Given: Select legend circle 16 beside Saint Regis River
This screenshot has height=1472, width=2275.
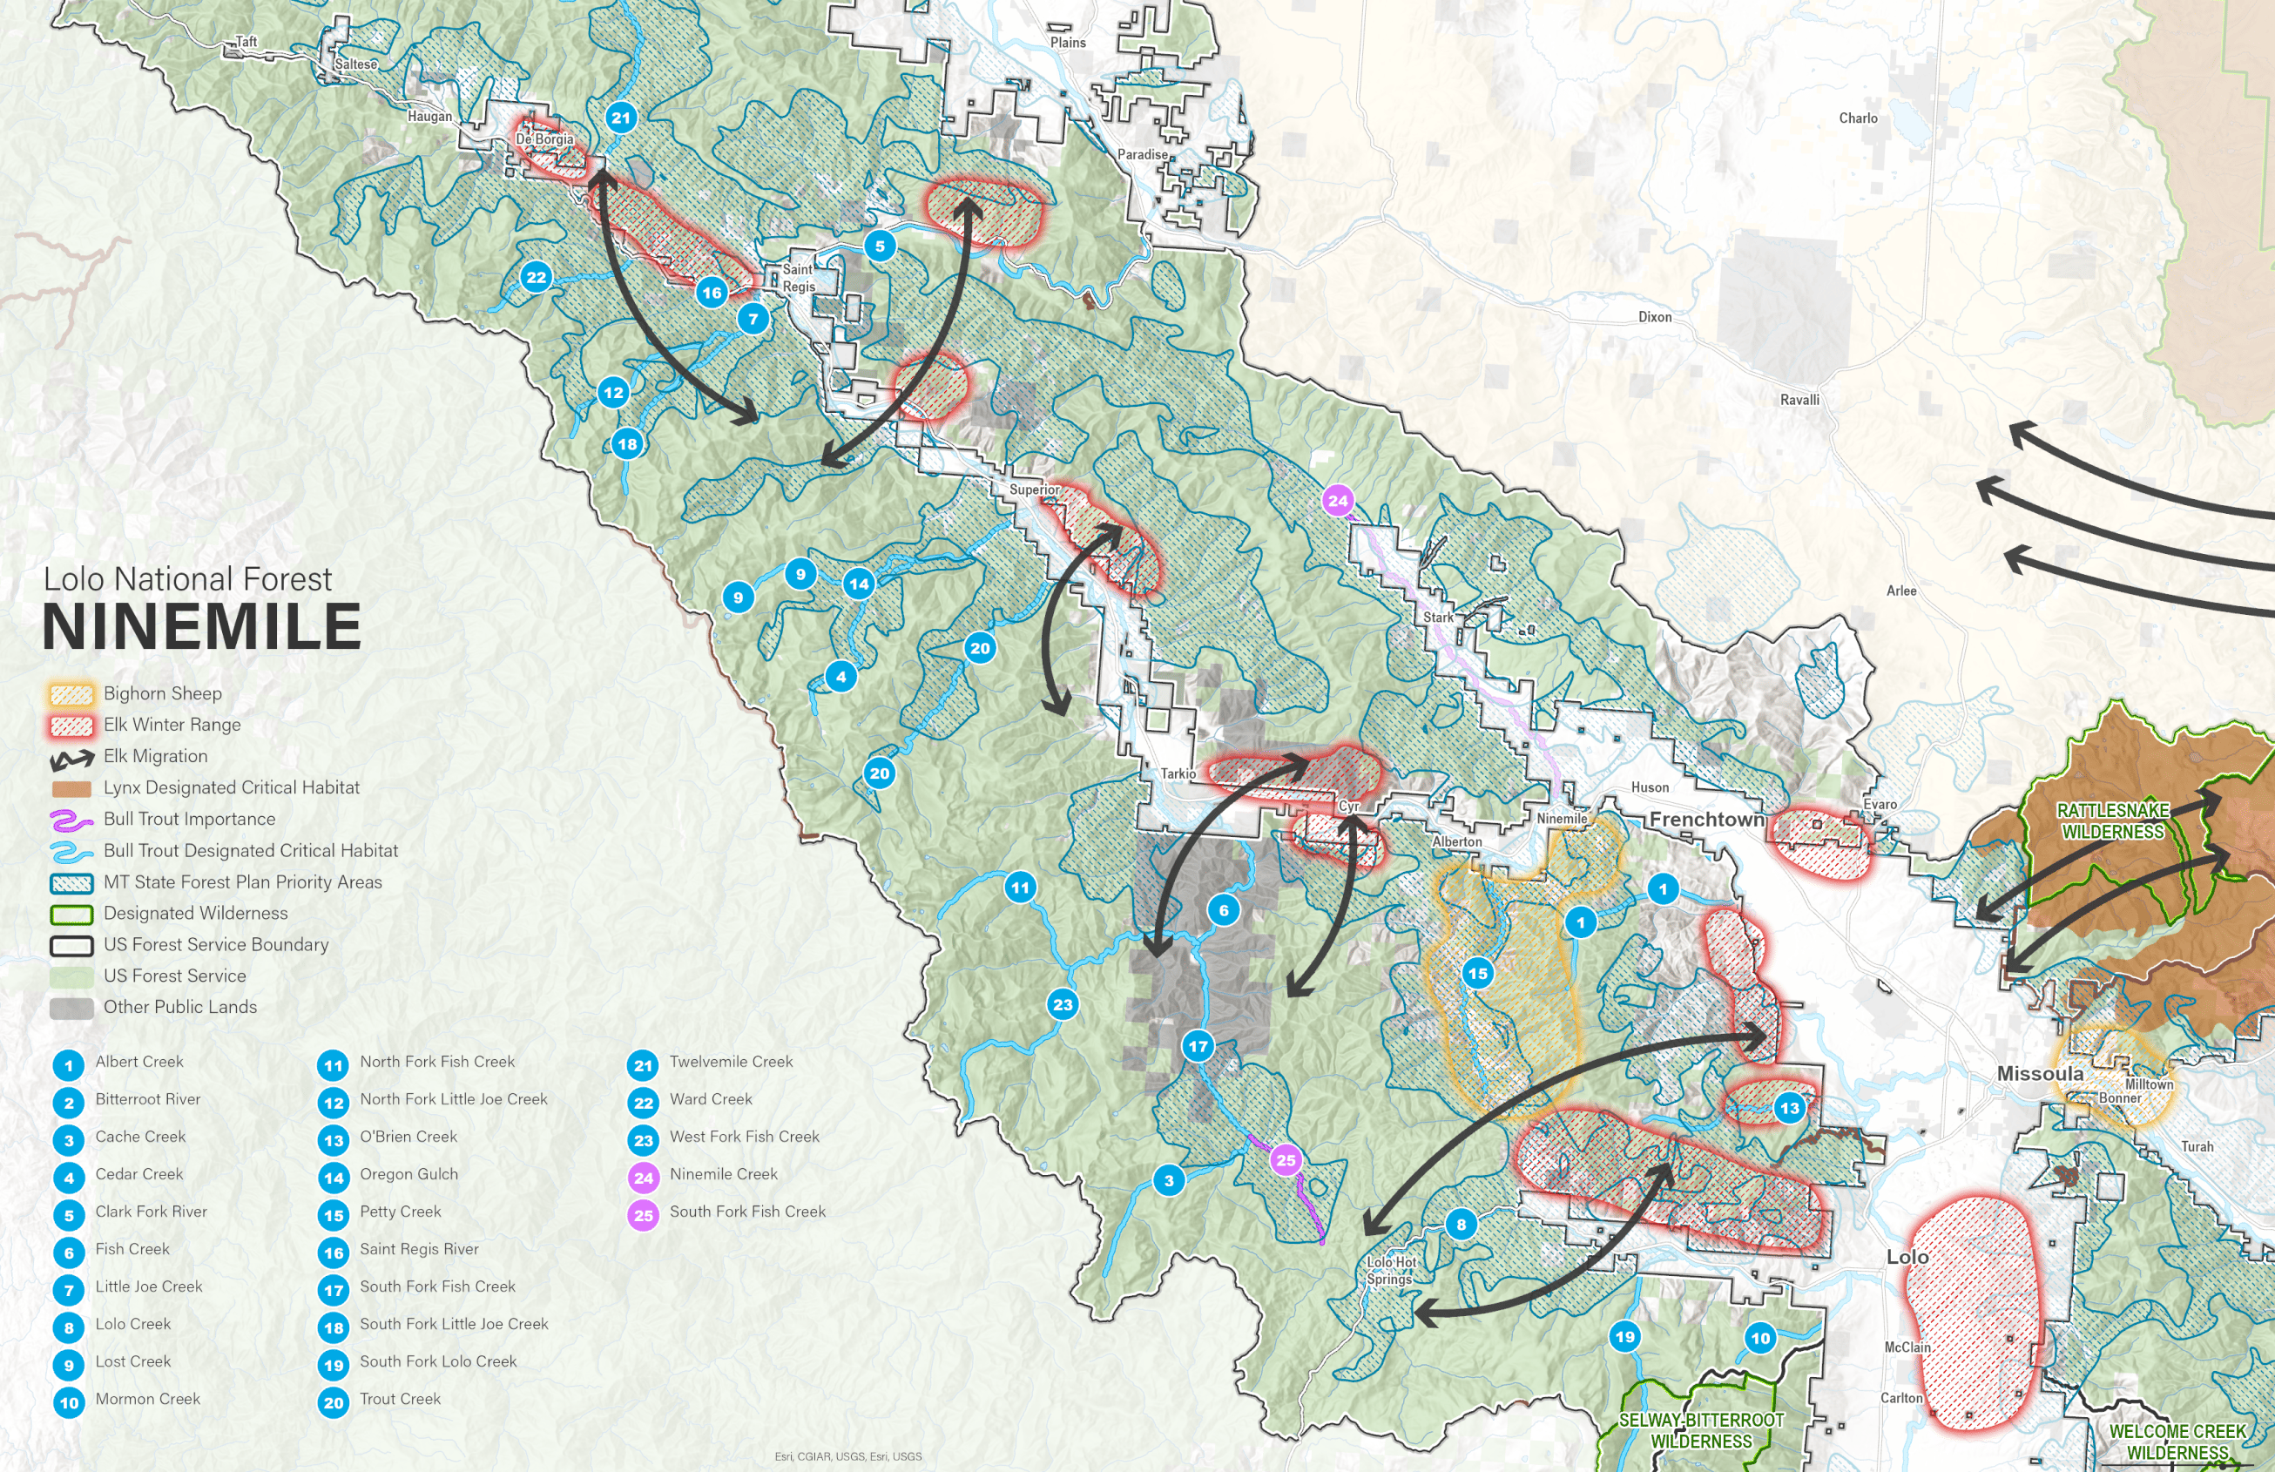Looking at the screenshot, I should (x=334, y=1253).
